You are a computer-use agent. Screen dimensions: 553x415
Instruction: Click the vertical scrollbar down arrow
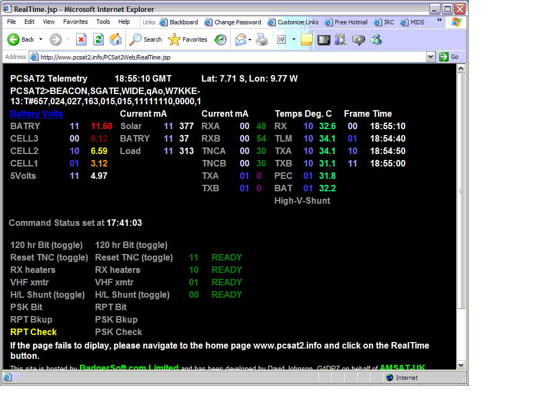[461, 365]
